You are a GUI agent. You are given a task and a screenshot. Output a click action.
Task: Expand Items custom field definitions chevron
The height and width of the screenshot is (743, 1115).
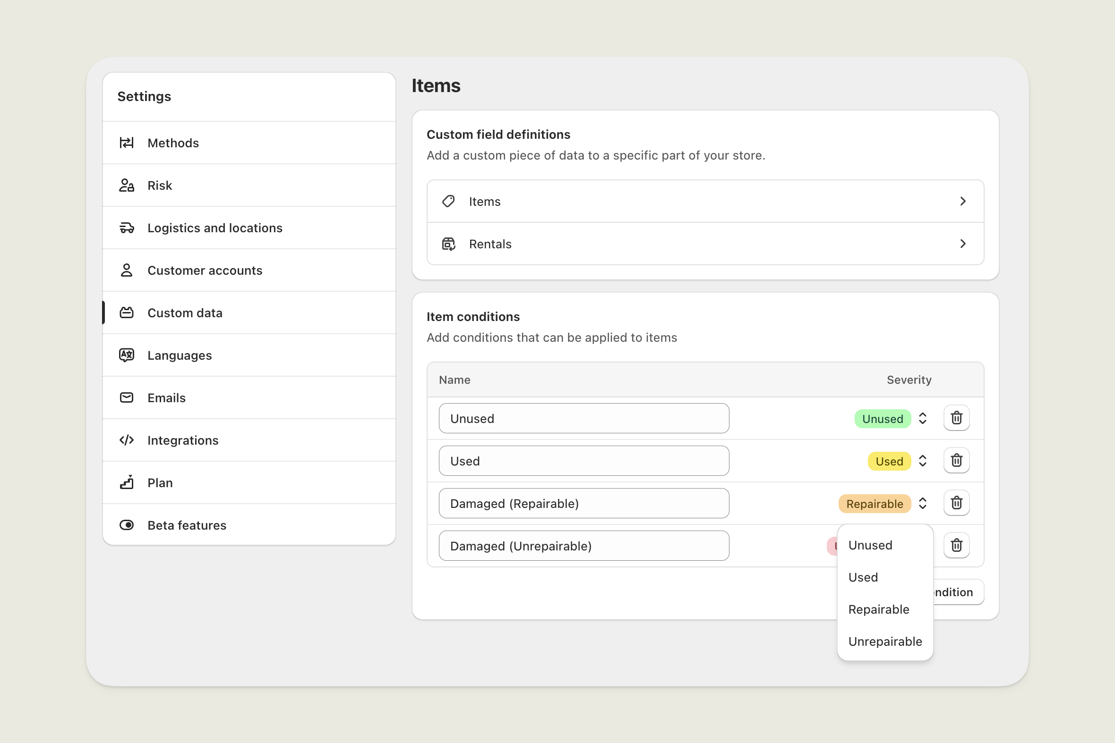pos(962,202)
